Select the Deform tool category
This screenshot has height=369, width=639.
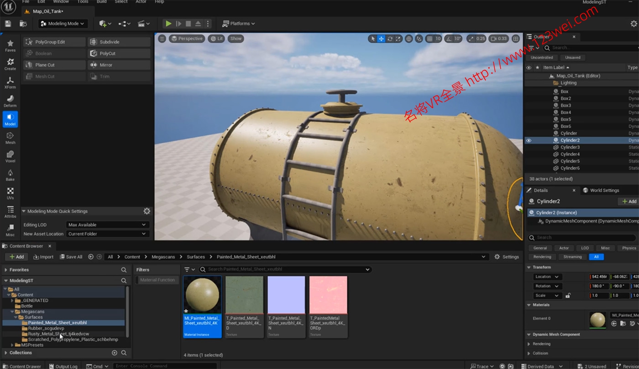click(10, 101)
